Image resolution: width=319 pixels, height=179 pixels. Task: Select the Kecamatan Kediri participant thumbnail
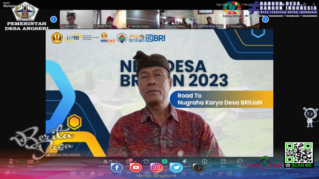(x=176, y=19)
